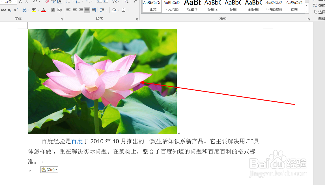The width and height of the screenshot is (325, 185).
Task: Apply red font color to text
Action: pyautogui.click(x=44, y=9)
